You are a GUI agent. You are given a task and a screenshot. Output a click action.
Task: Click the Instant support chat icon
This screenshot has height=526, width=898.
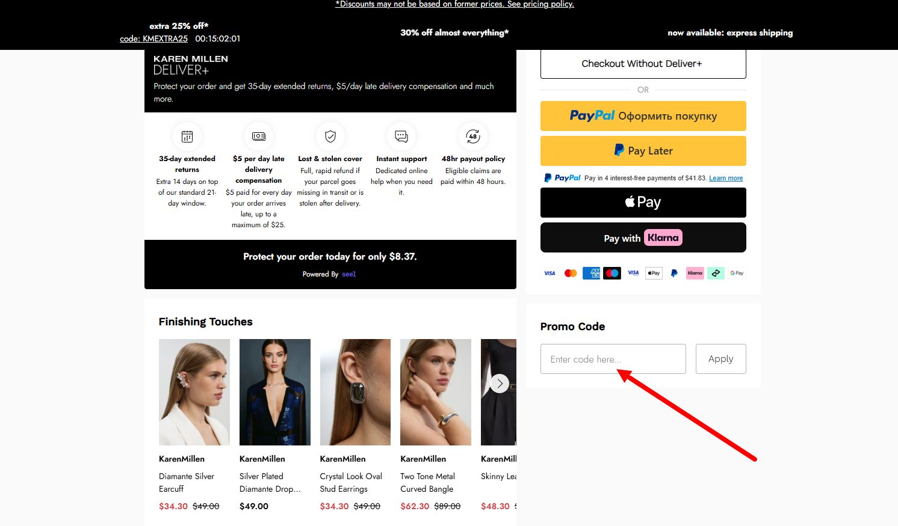click(401, 136)
